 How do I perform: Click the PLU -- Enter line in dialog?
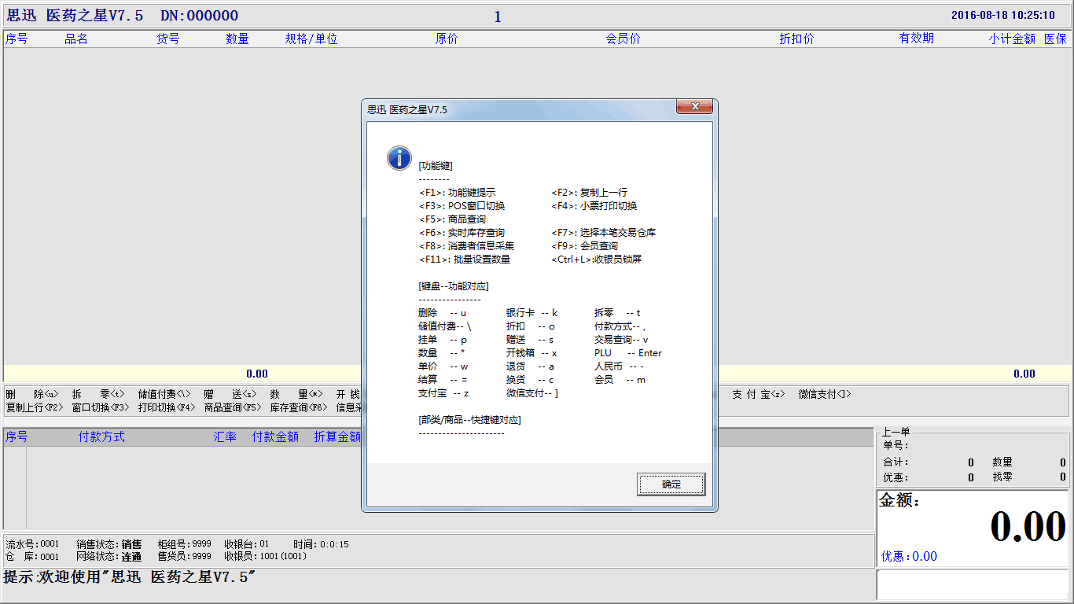tap(628, 353)
